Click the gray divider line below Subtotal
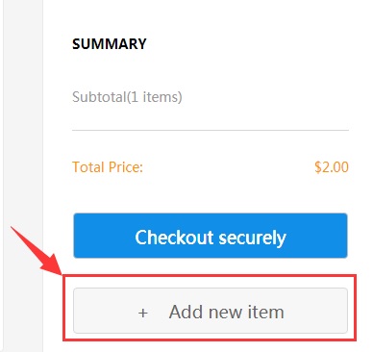 click(x=211, y=130)
